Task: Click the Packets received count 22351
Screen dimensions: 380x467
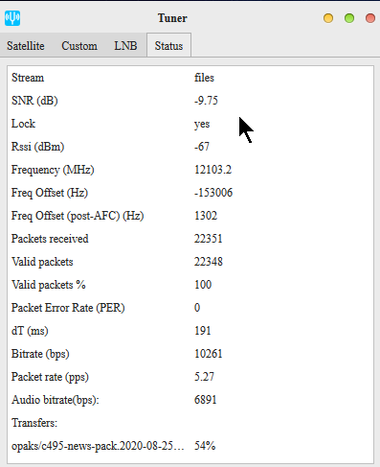Action: [x=208, y=239]
